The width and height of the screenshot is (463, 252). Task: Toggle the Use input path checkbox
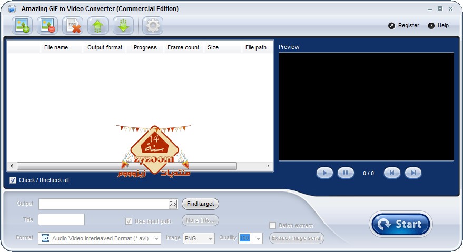click(x=129, y=221)
